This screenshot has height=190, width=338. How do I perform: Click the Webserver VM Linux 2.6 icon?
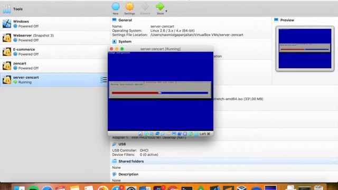tap(7, 37)
